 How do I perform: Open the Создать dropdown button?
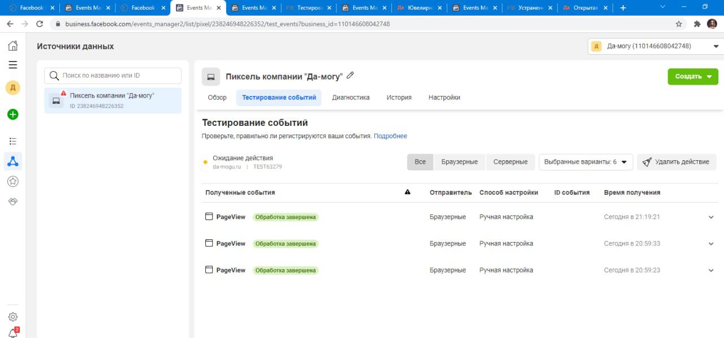[x=693, y=76]
